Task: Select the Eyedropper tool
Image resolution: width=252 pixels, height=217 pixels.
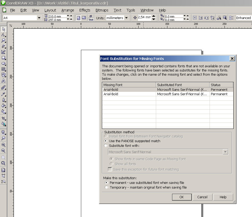Action: (x=3, y=94)
